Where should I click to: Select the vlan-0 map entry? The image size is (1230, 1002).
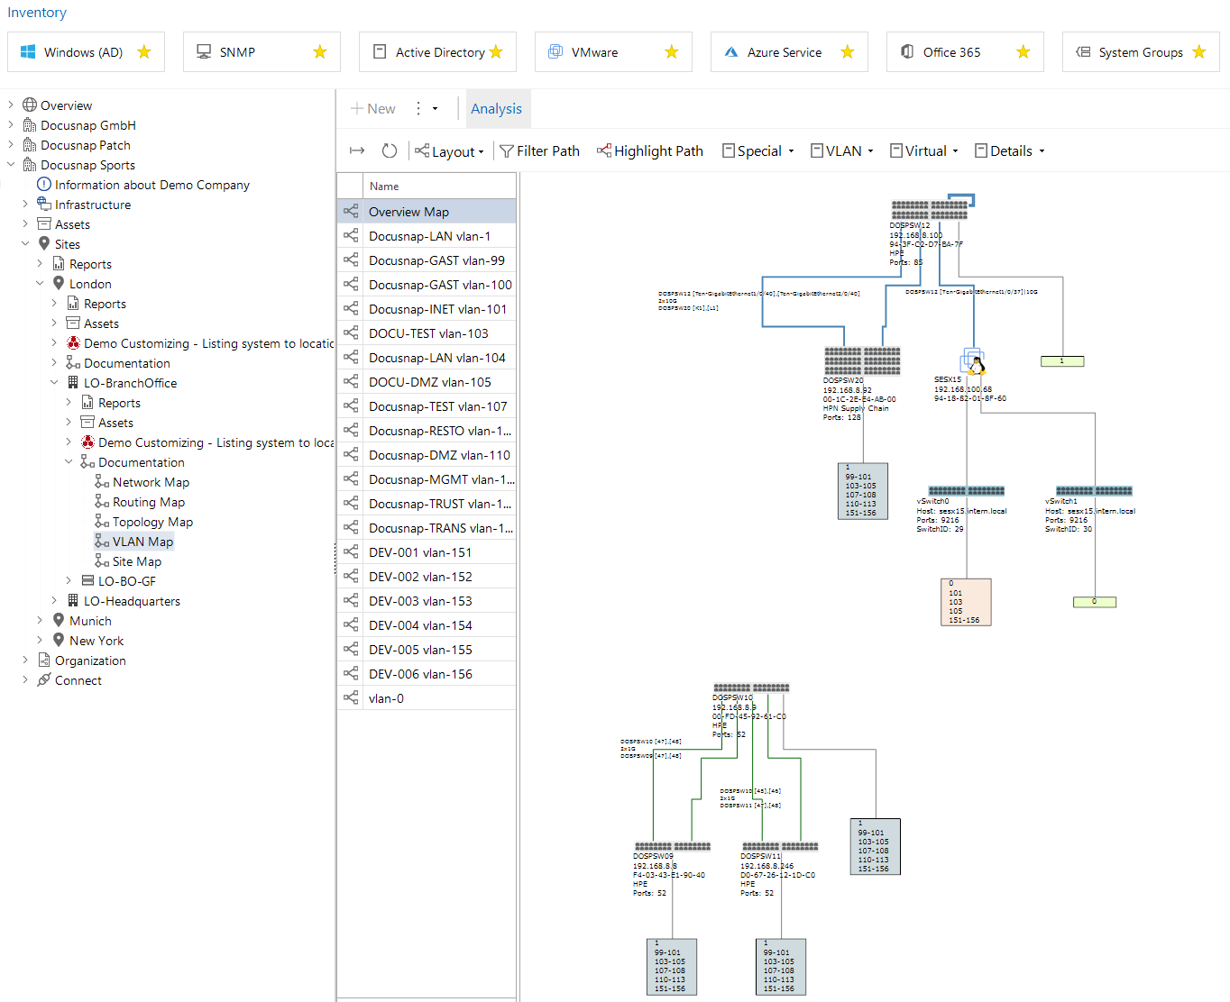click(x=427, y=698)
